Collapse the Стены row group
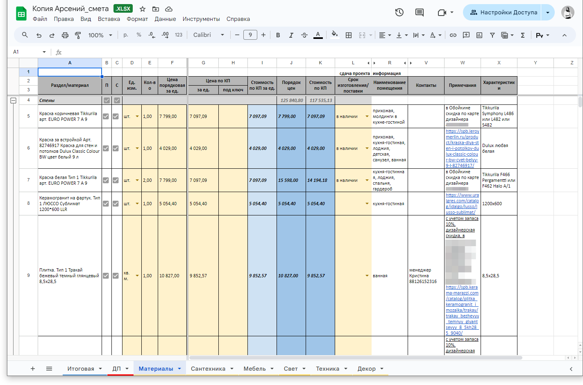This screenshot has height=385, width=583. click(13, 100)
